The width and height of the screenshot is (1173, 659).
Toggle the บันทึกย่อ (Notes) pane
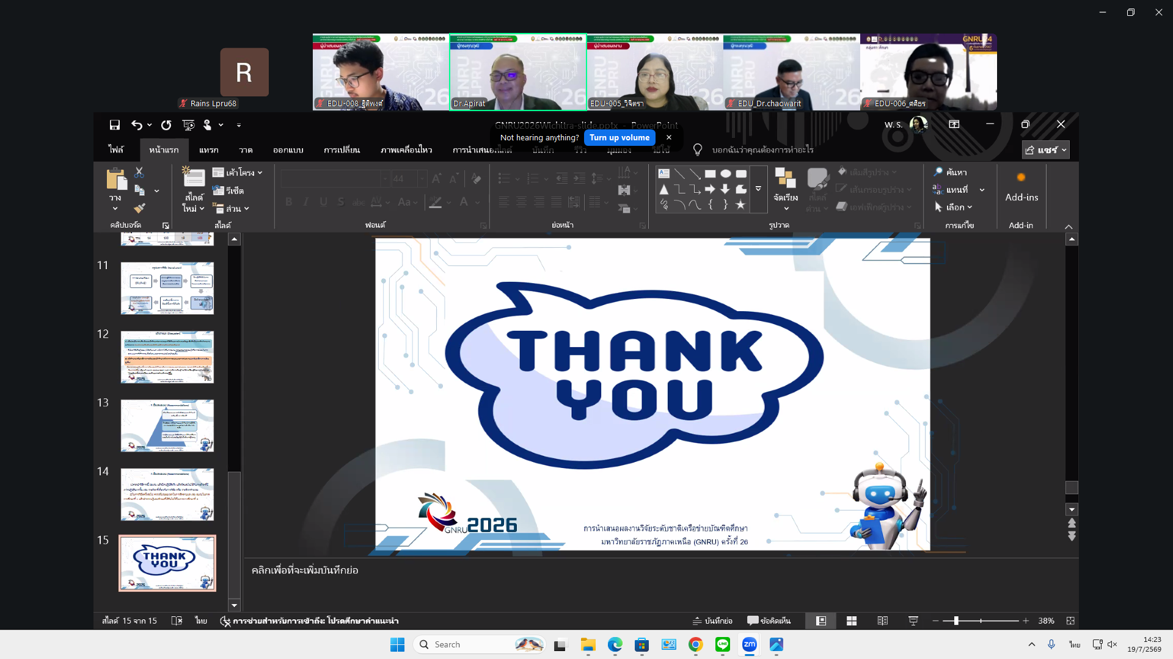[x=712, y=621]
